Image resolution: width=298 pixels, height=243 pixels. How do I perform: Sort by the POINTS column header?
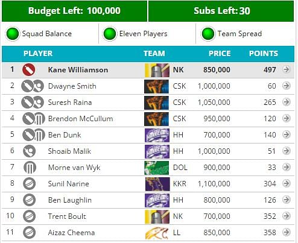click(264, 54)
